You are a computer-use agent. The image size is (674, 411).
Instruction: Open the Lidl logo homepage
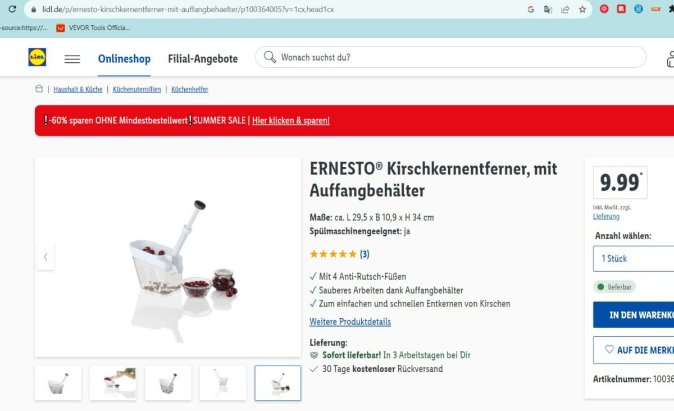[37, 57]
